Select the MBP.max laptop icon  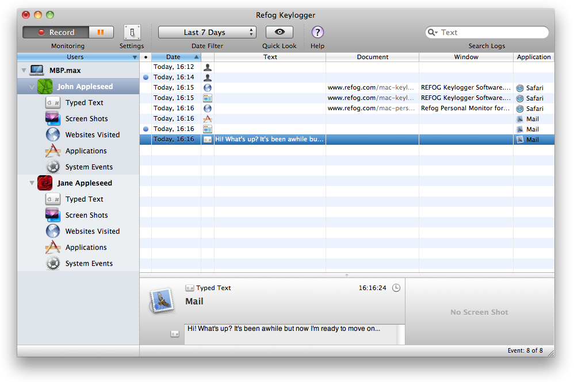point(37,70)
